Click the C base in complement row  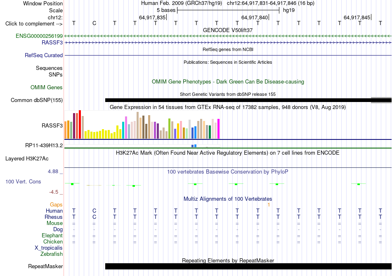pos(94,23)
